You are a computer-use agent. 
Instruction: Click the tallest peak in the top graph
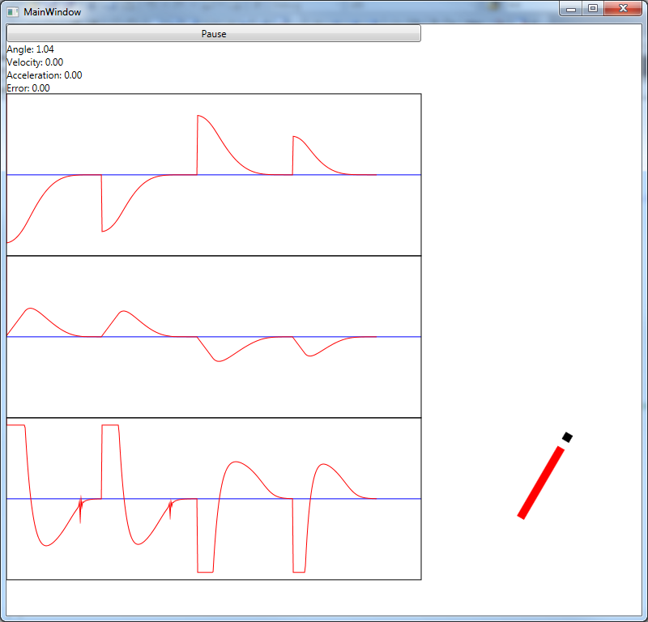coord(199,117)
